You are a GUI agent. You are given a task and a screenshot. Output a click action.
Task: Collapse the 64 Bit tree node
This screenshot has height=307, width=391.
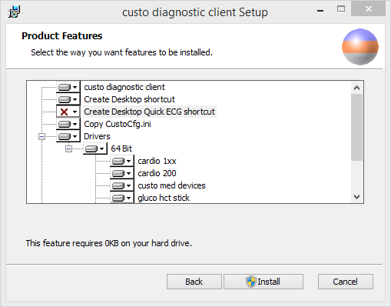[68, 148]
